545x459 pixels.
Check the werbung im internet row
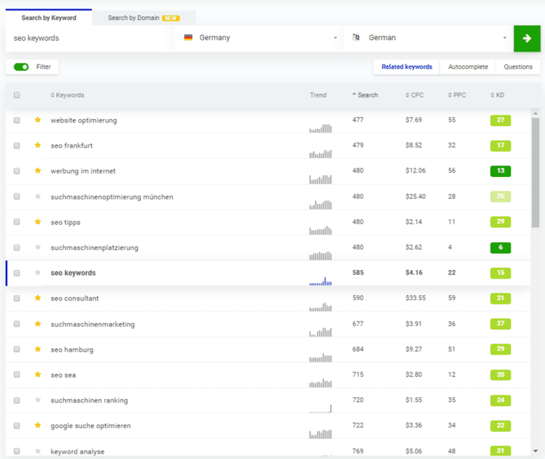click(x=16, y=171)
